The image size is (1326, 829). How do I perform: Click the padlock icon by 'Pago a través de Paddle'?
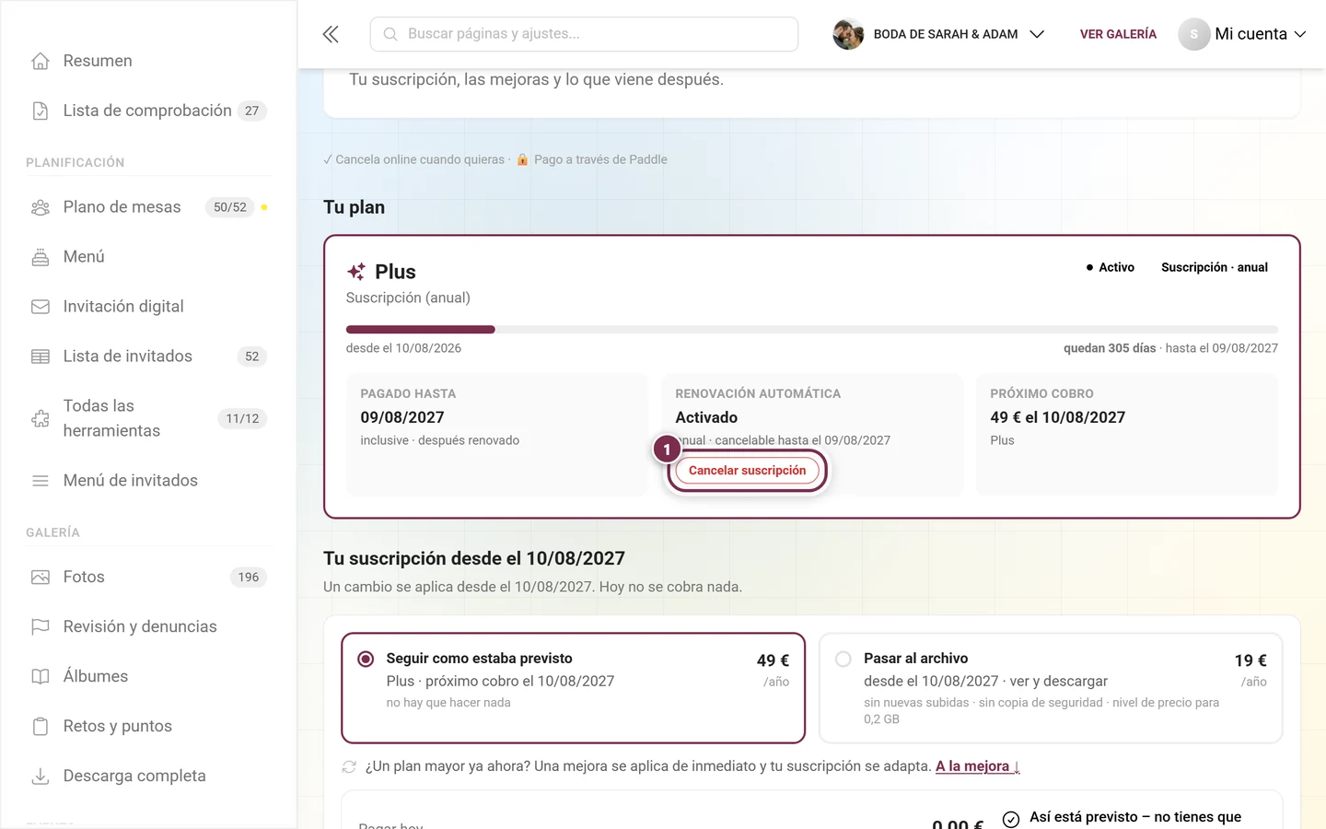pyautogui.click(x=522, y=159)
